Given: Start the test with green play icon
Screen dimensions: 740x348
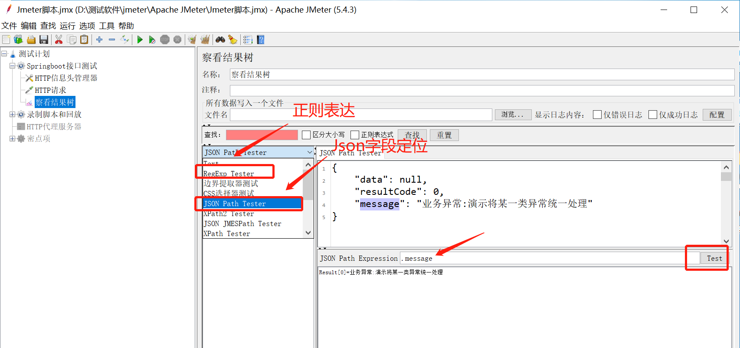Looking at the screenshot, I should pos(140,40).
